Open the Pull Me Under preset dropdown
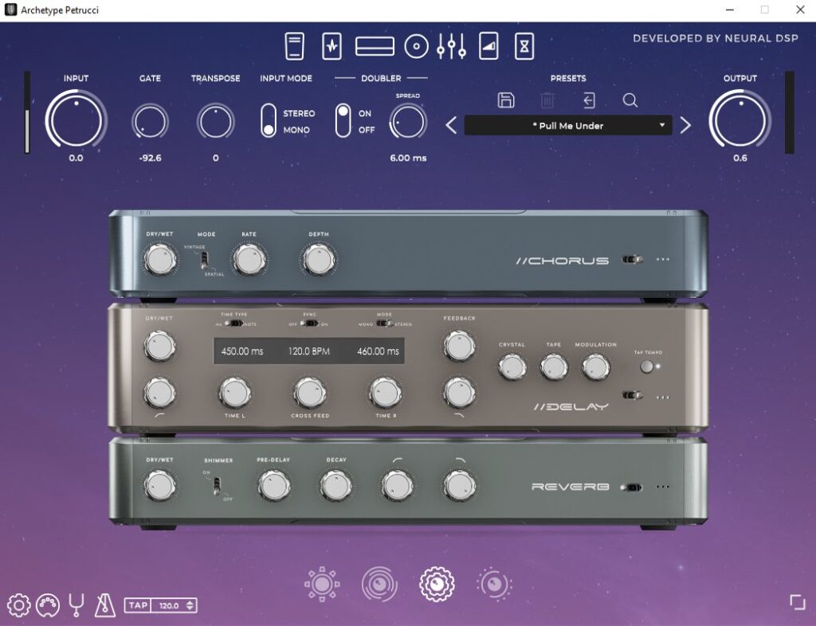The width and height of the screenshot is (816, 626). (567, 125)
